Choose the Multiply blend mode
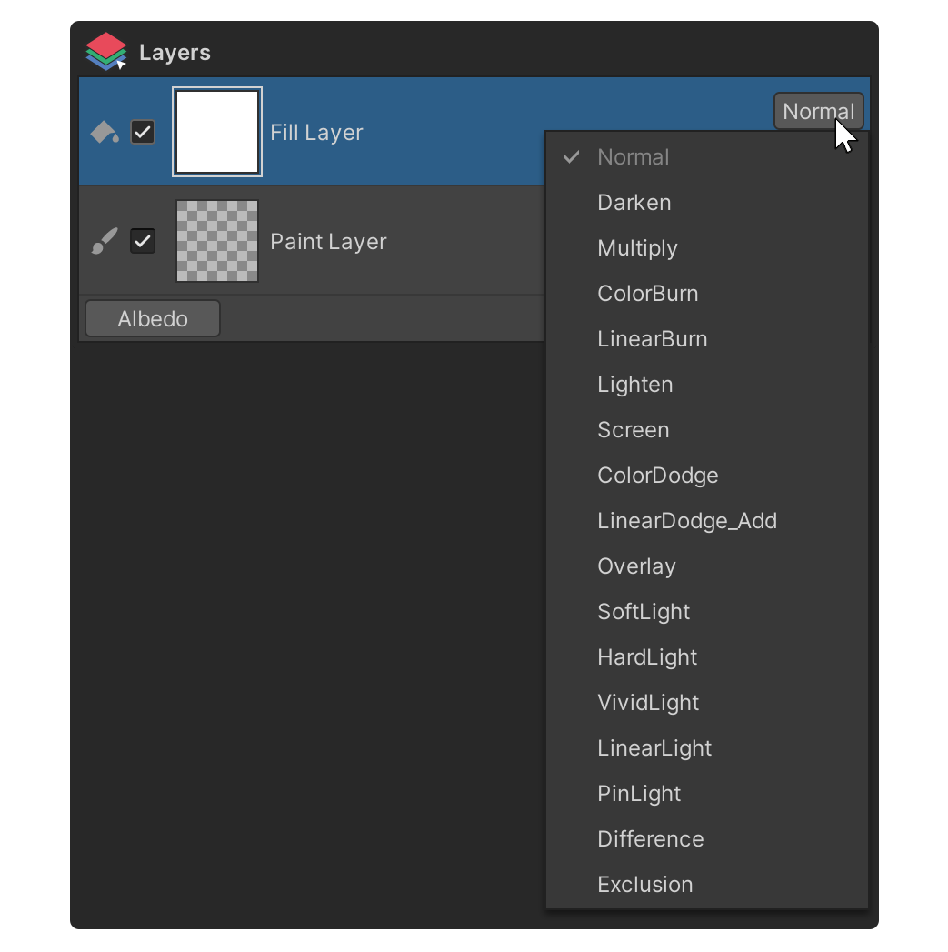The width and height of the screenshot is (948, 952). coord(707,248)
